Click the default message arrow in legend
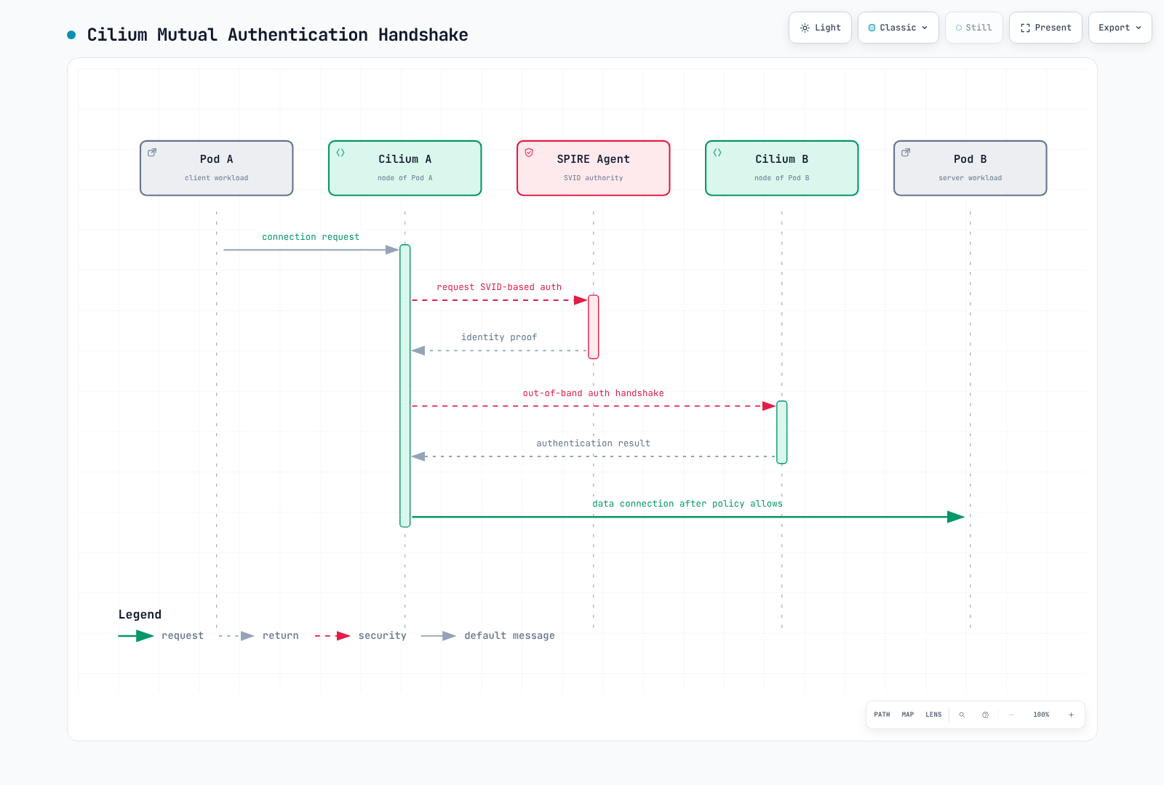This screenshot has width=1164, height=785. tap(439, 636)
